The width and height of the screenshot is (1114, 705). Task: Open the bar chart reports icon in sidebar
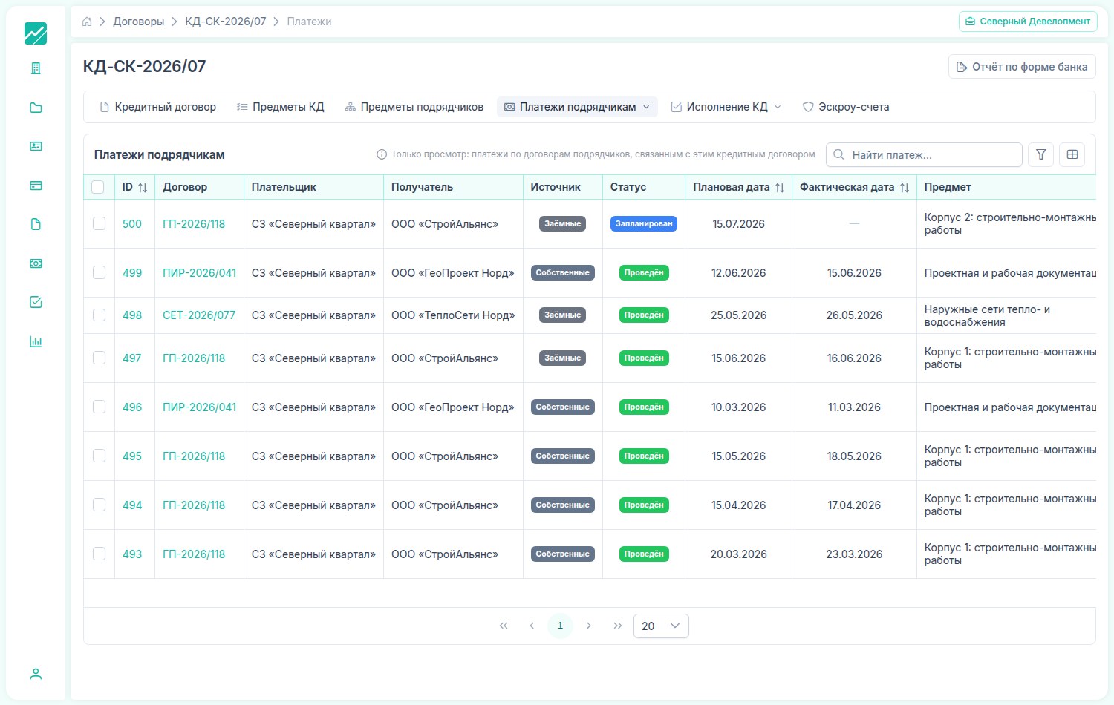click(36, 341)
